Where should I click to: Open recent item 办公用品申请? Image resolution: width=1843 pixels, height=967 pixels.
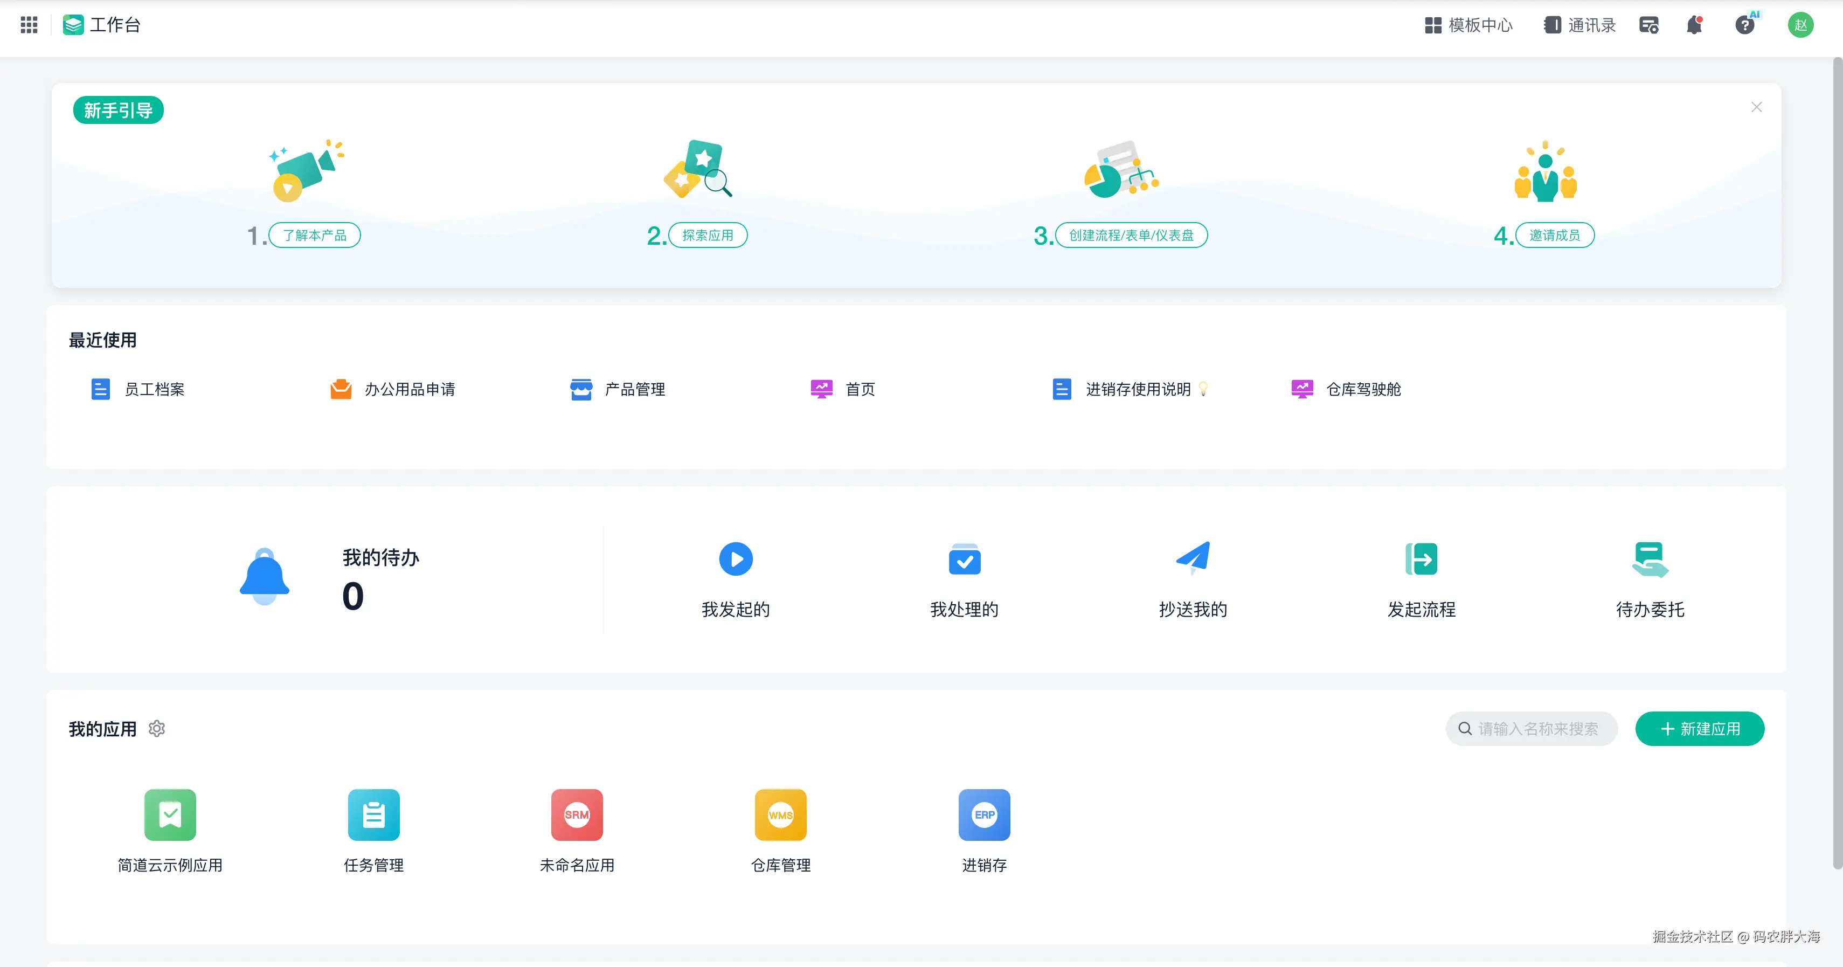coord(393,389)
